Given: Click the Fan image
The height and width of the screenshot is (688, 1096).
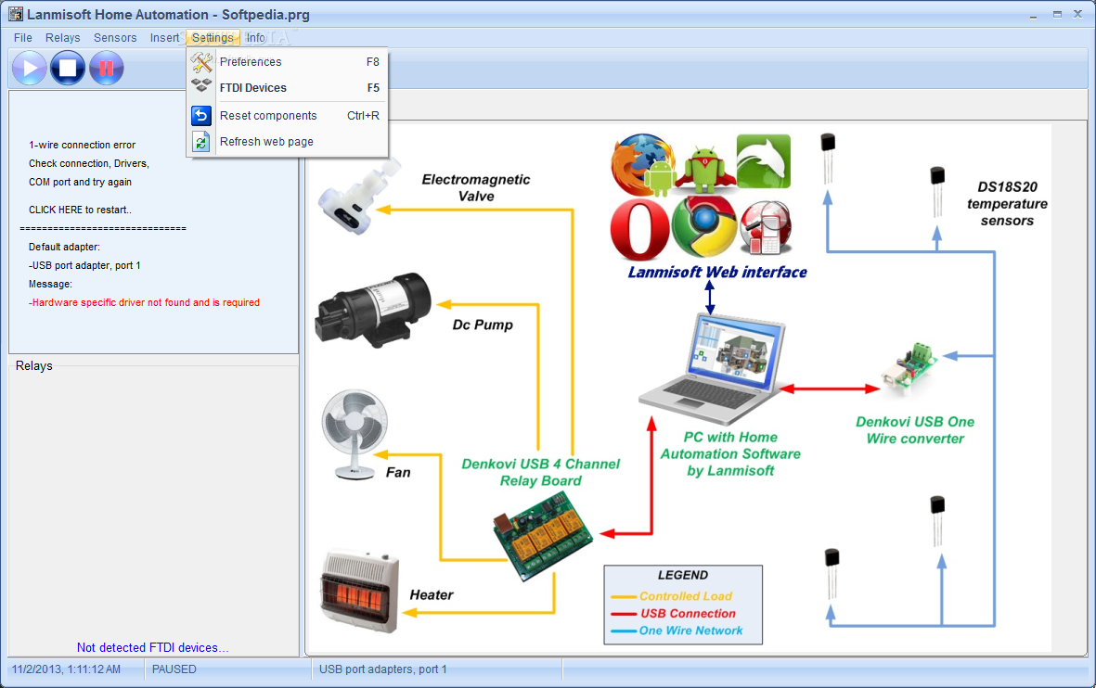Looking at the screenshot, I should [355, 435].
